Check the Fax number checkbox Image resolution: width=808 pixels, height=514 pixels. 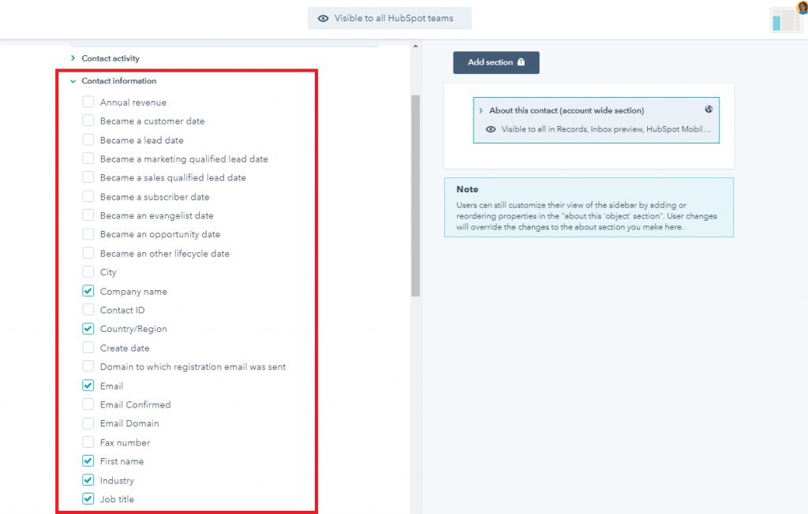[x=88, y=442]
